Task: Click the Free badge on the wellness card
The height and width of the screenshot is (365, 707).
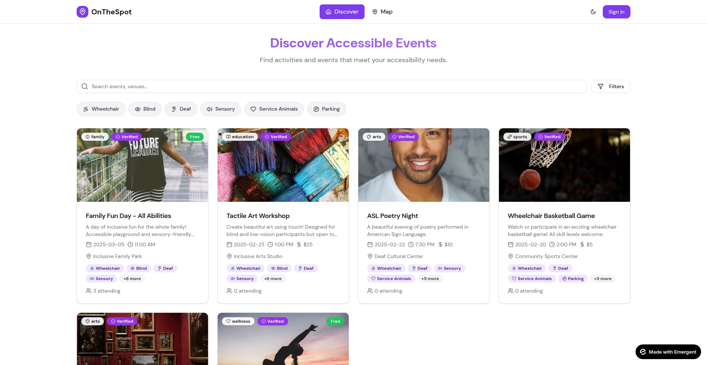Action: pos(335,321)
